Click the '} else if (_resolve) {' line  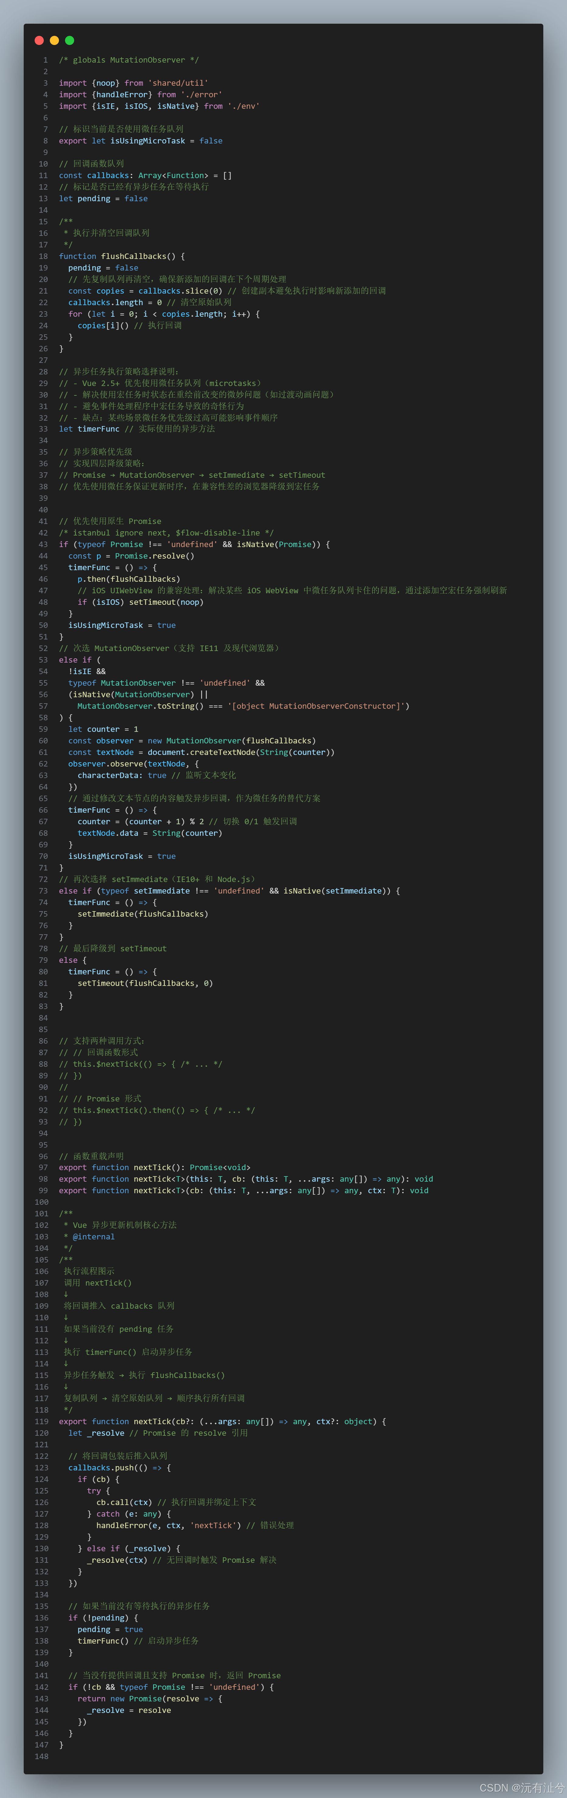129,1548
